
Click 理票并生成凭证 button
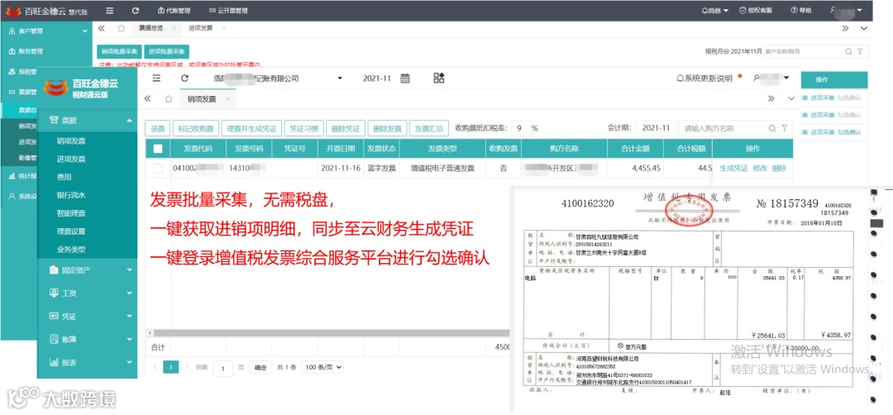point(251,128)
